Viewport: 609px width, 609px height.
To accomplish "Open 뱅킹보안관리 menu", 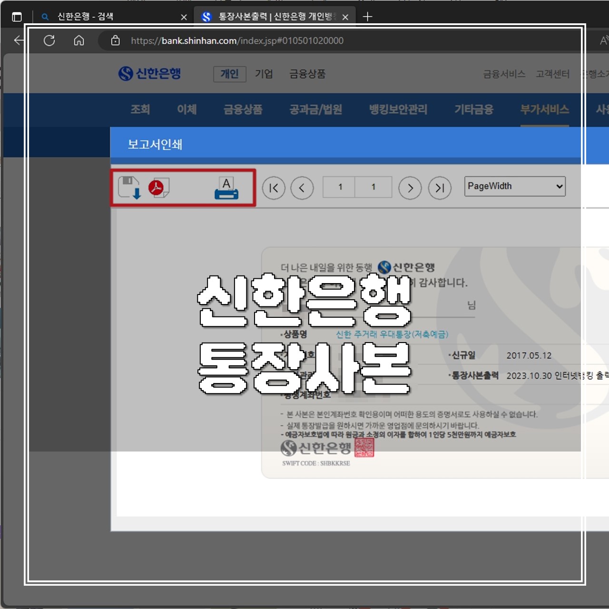I will coord(398,109).
